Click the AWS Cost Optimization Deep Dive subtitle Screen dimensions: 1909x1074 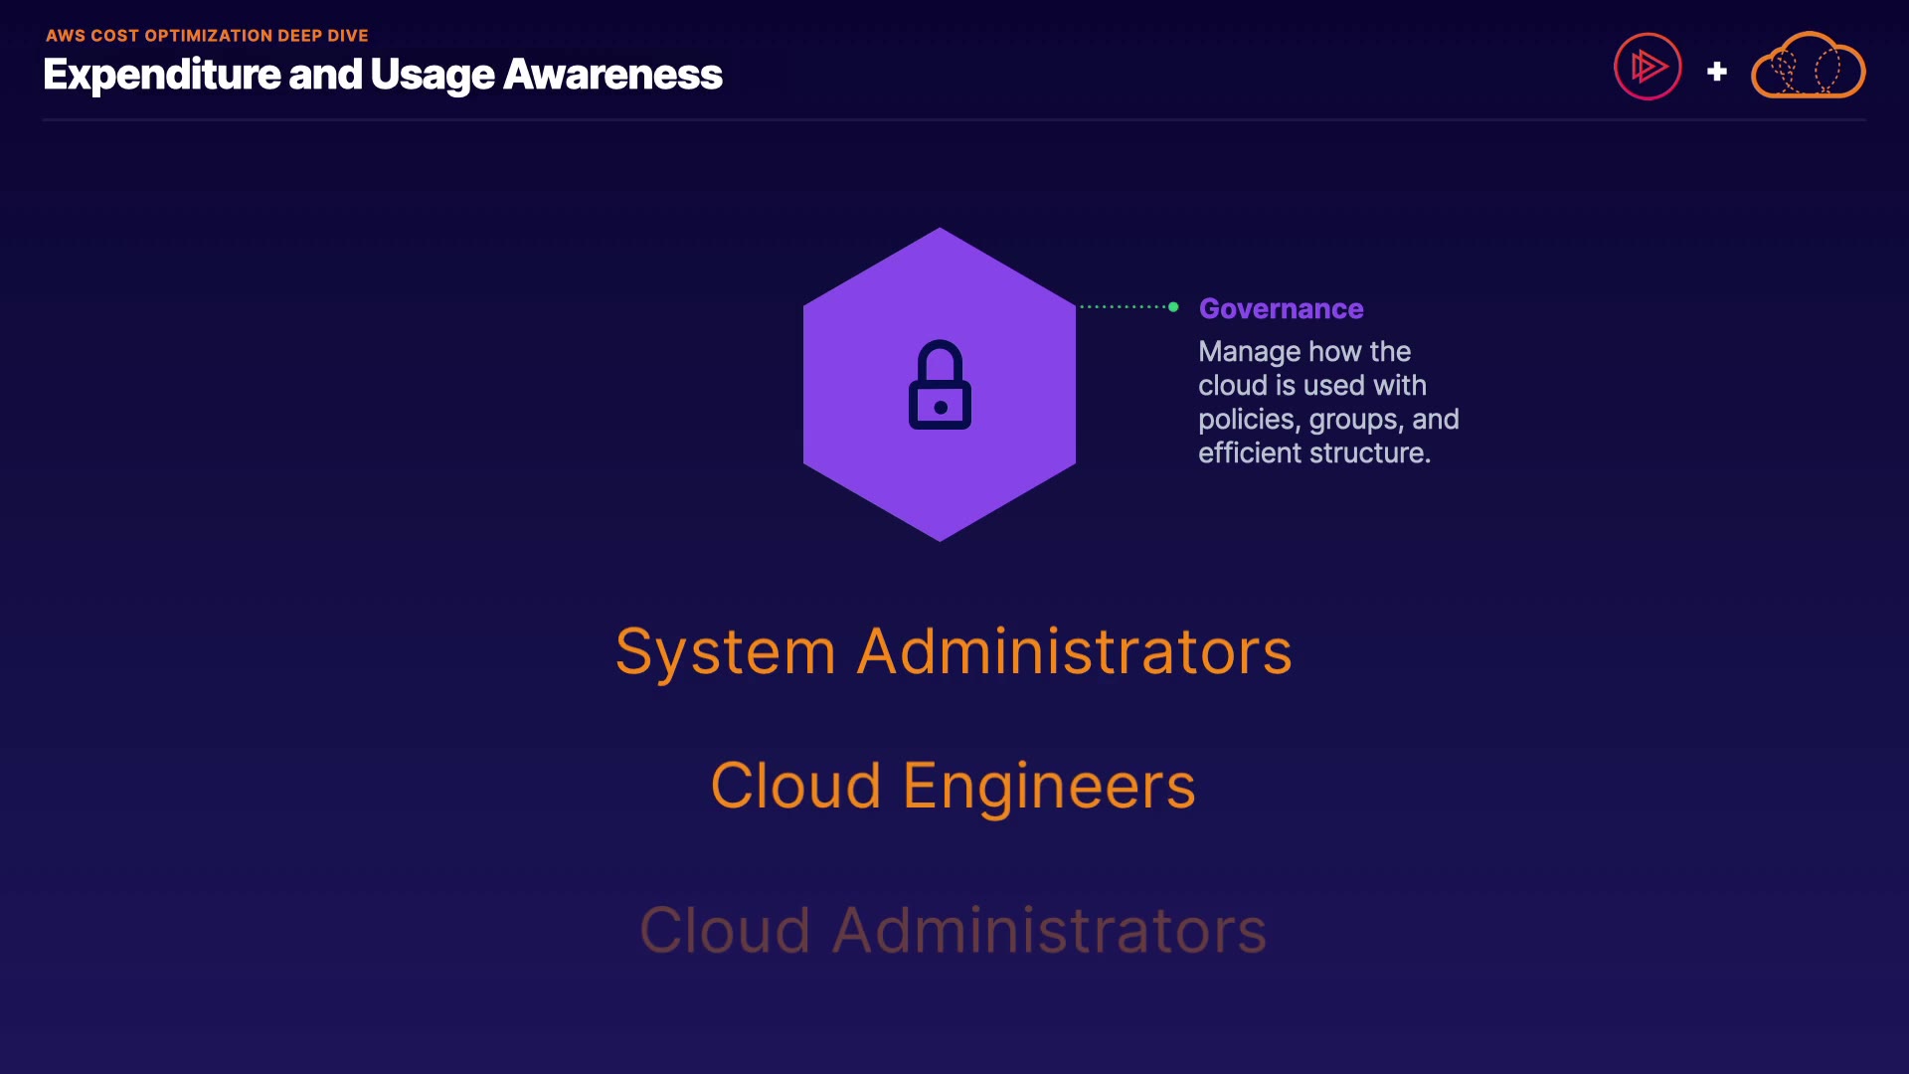[x=207, y=36]
